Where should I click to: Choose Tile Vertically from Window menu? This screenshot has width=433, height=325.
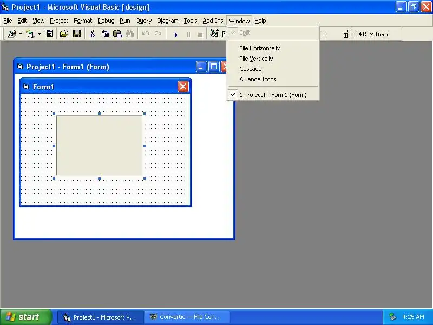pyautogui.click(x=273, y=58)
